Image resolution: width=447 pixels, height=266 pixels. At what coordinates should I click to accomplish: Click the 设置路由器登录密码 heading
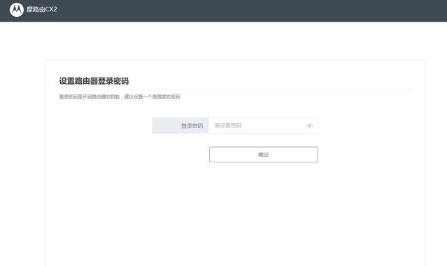coord(94,81)
